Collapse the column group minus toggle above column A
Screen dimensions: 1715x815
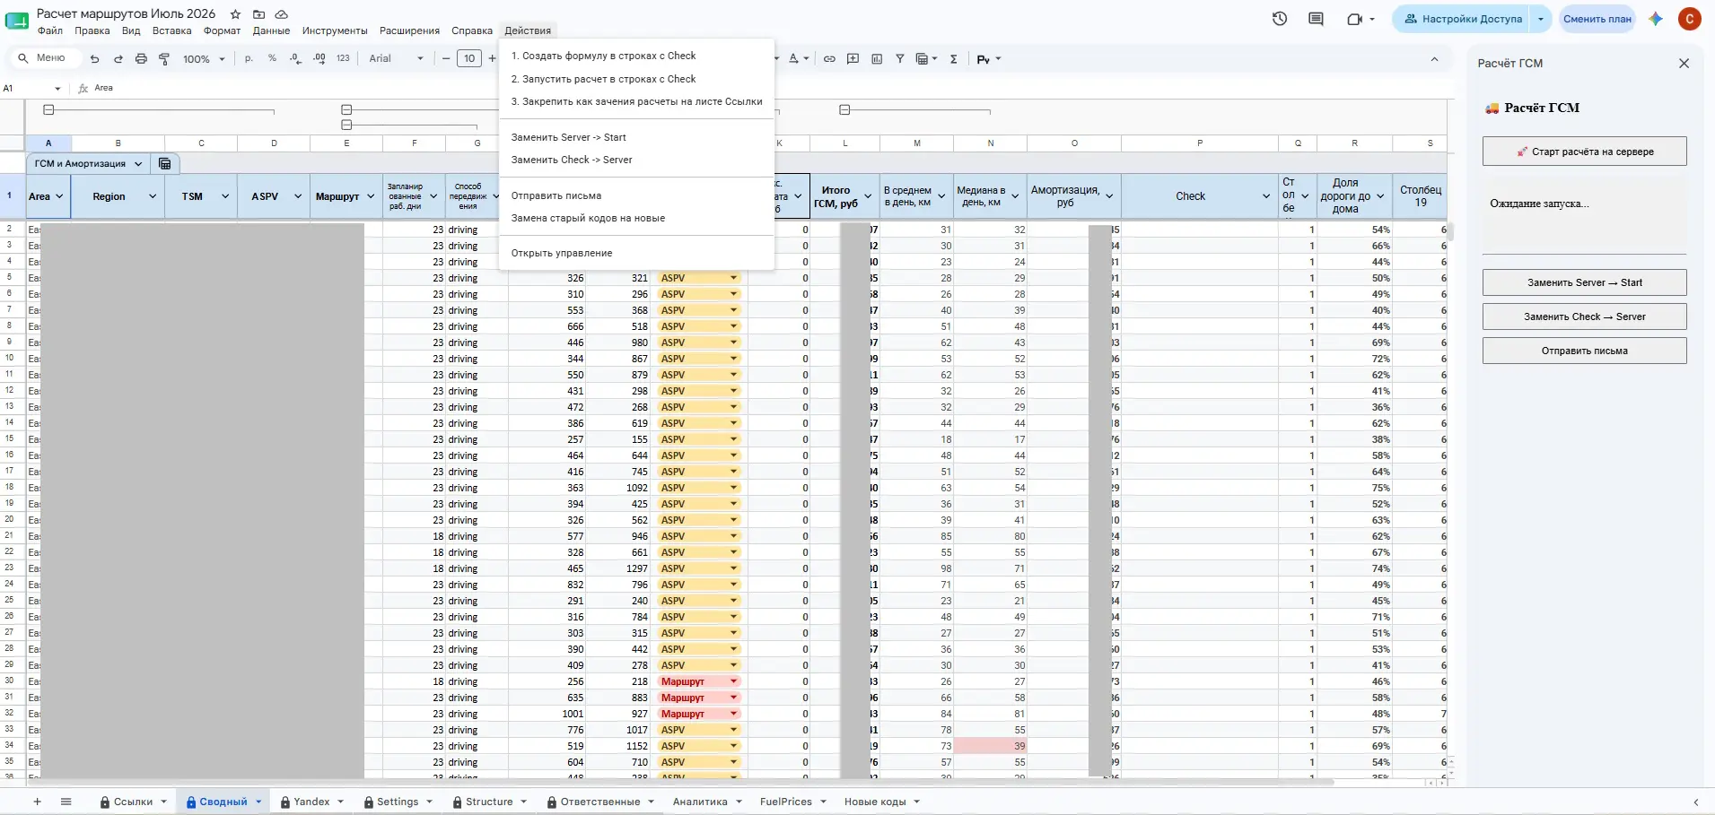[49, 110]
